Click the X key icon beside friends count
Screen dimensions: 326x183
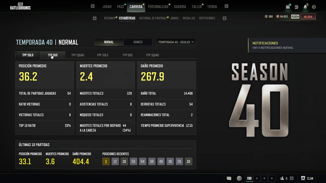tap(292, 178)
